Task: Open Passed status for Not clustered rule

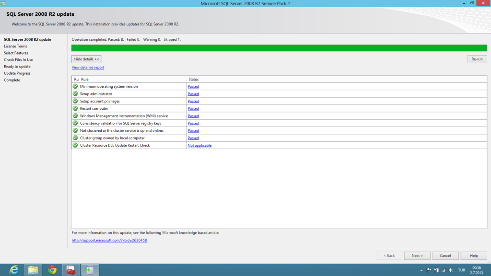Action: (193, 130)
